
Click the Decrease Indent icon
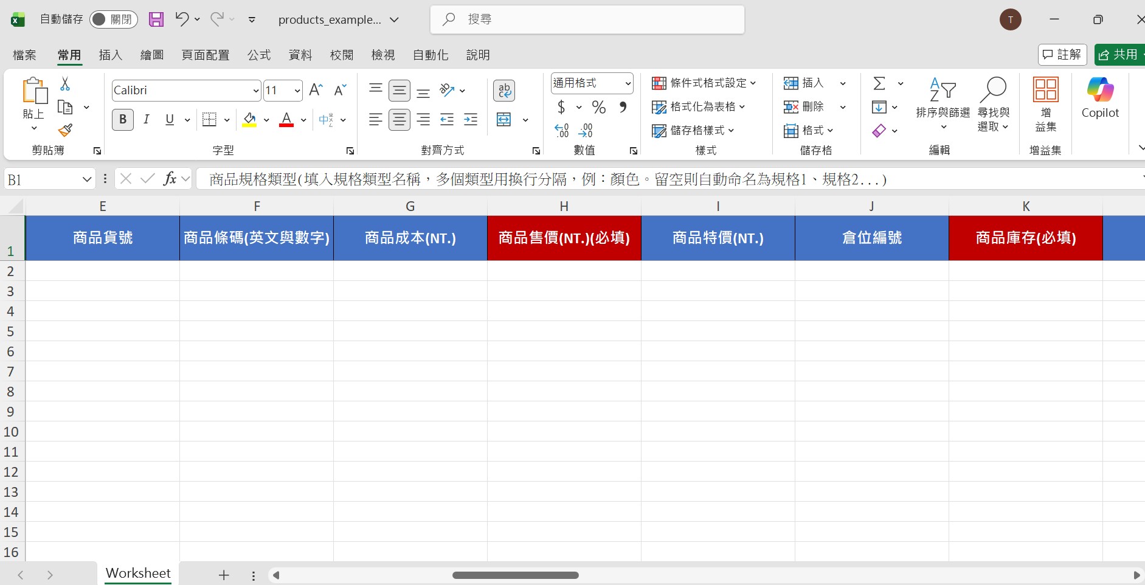447,120
